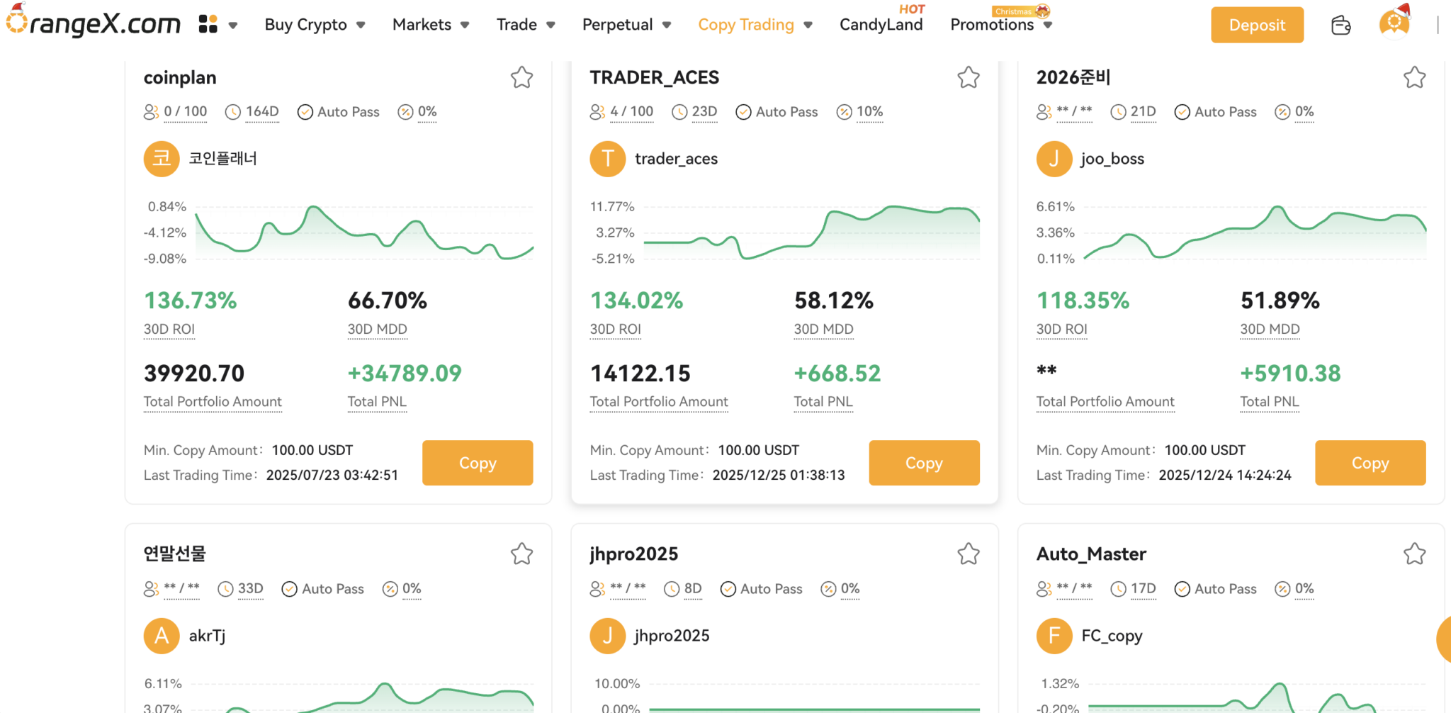Click coinplan 164D clock icon
Screen dimensions: 1451x713
pyautogui.click(x=233, y=112)
